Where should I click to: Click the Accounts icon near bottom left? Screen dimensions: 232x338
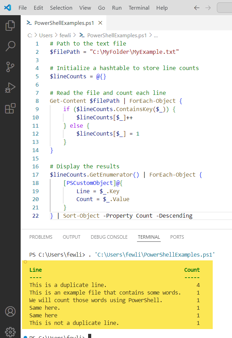coord(10,311)
